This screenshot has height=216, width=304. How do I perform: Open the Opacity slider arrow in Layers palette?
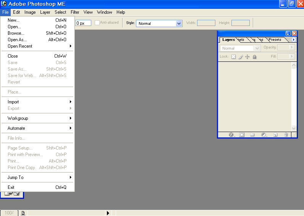pos(292,47)
